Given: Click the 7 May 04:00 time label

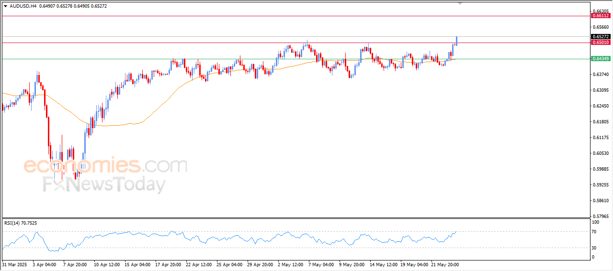Looking at the screenshot, I should coord(320,264).
